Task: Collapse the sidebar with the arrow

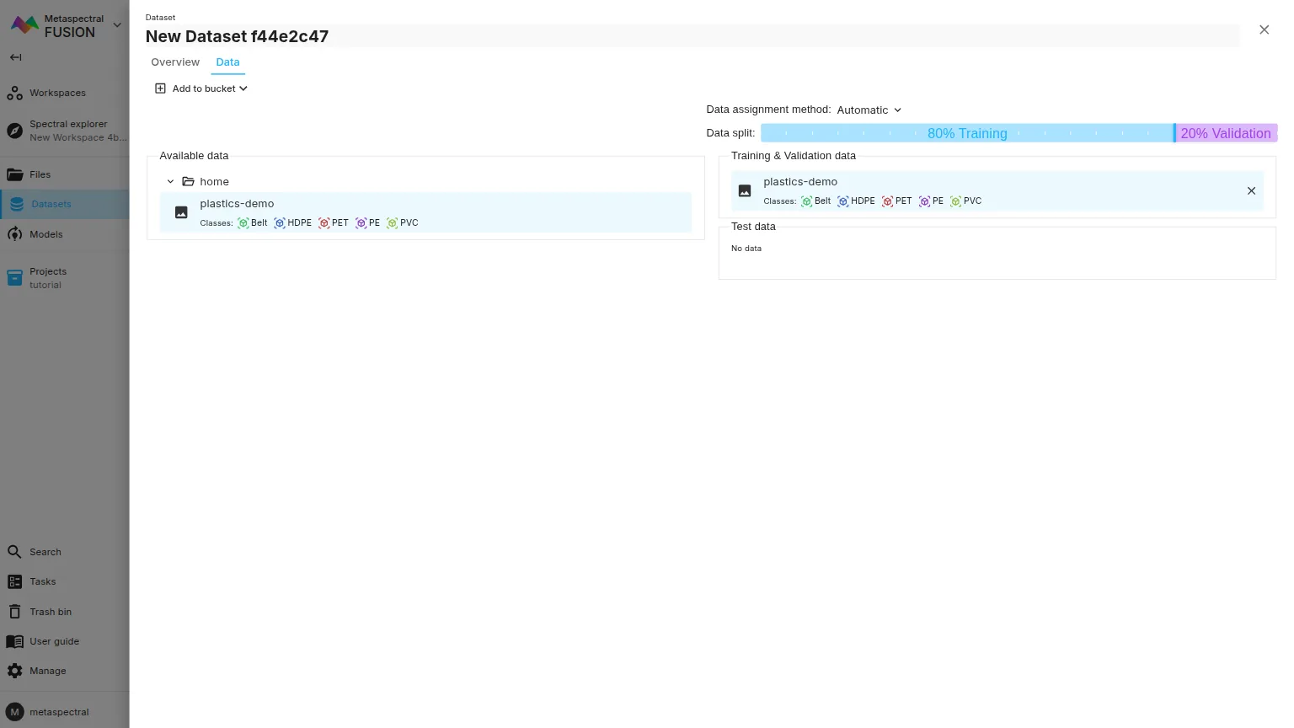Action: point(15,57)
